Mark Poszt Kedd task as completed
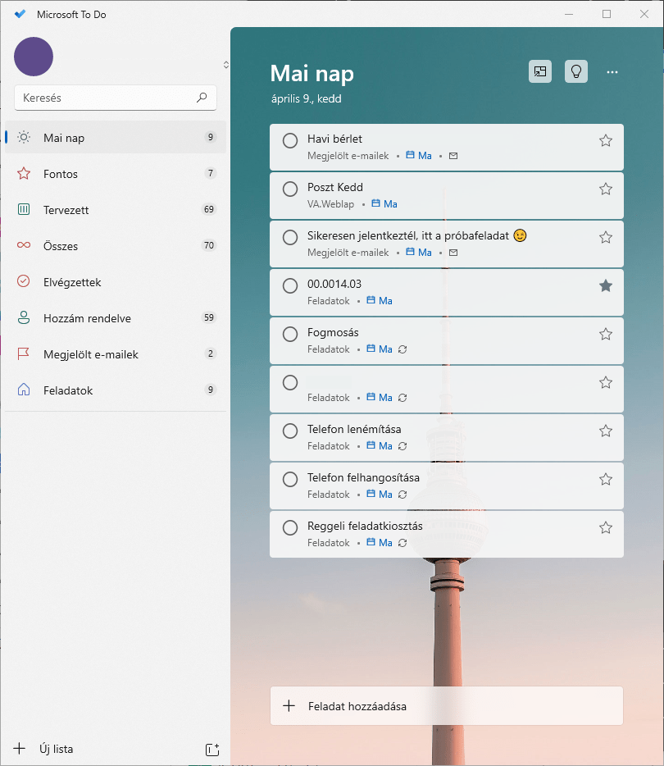Image resolution: width=664 pixels, height=766 pixels. point(290,189)
